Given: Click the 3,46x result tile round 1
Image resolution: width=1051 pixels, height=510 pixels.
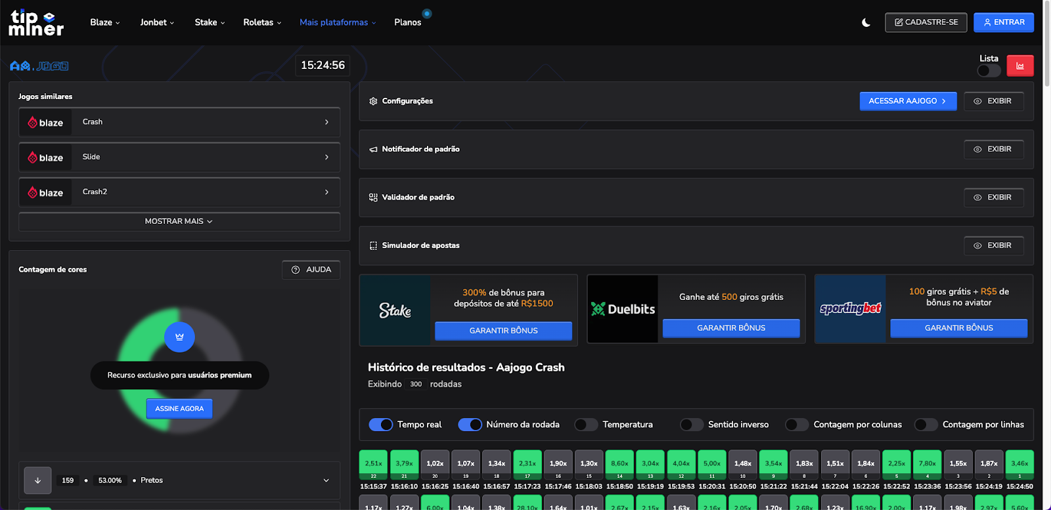Looking at the screenshot, I should 1019,465.
